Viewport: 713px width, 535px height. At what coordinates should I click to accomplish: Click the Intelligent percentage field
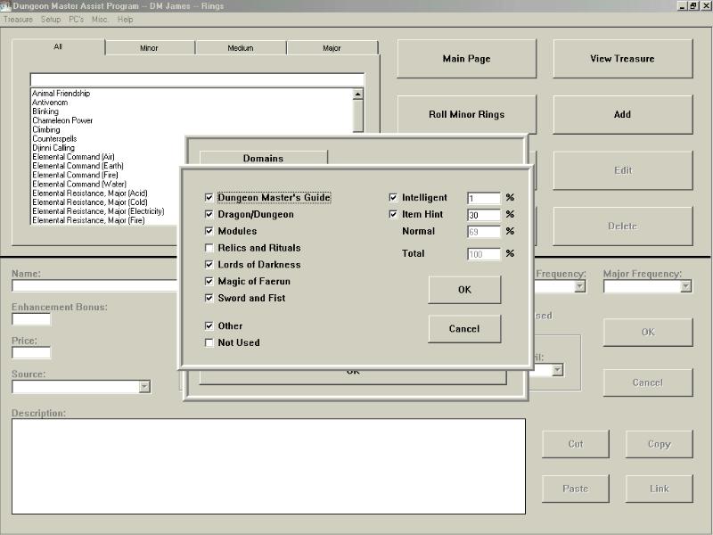point(484,198)
